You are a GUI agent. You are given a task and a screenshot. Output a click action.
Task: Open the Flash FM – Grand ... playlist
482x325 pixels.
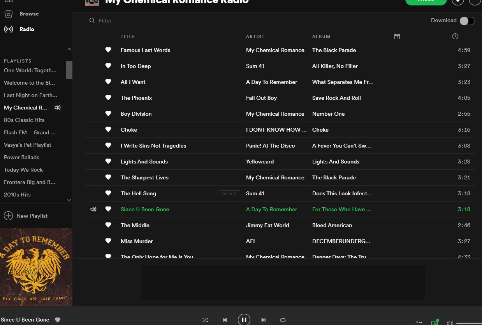(x=30, y=132)
